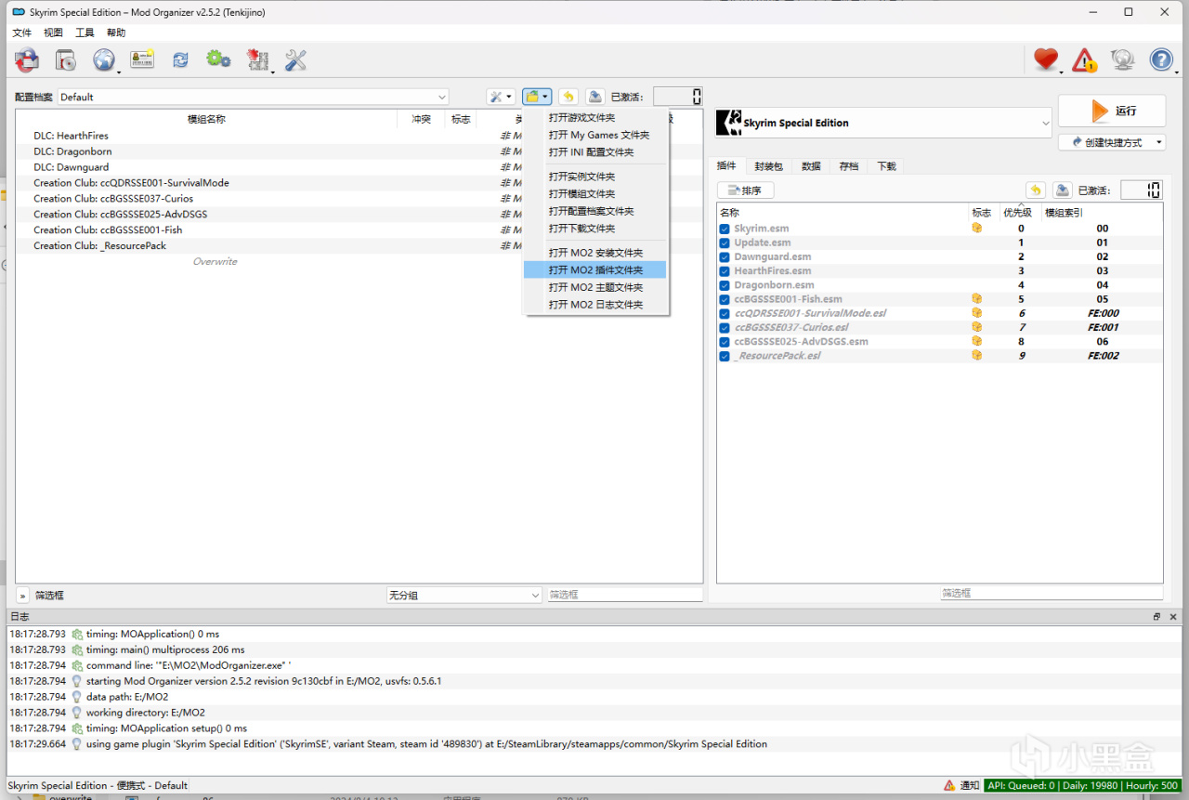Click the refresh toolbar icon

click(180, 60)
